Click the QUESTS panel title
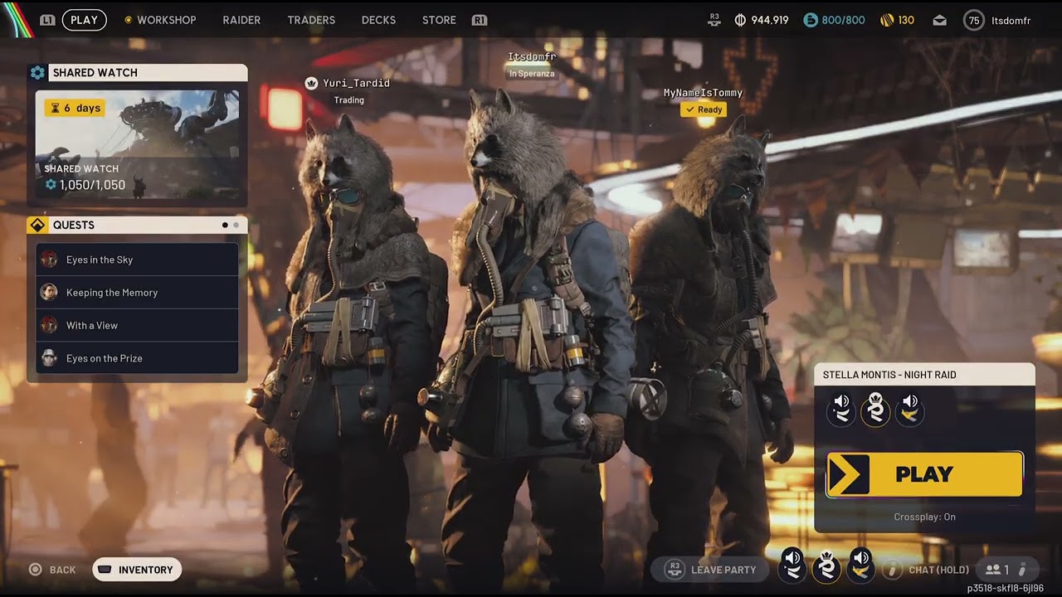 tap(74, 225)
